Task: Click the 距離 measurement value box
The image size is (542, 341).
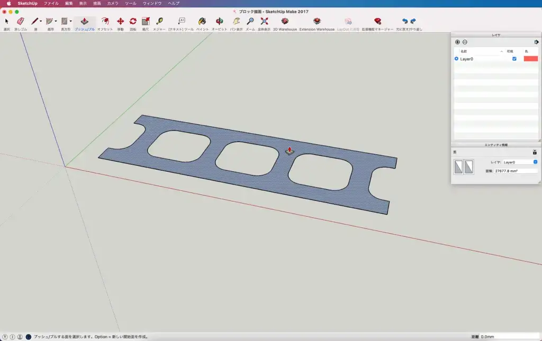Action: 510,337
